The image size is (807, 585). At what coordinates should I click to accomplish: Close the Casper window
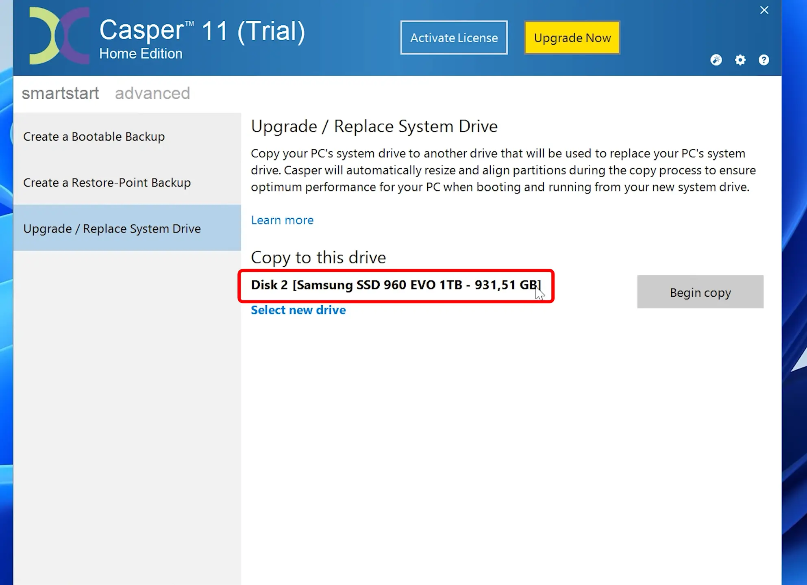click(x=764, y=10)
